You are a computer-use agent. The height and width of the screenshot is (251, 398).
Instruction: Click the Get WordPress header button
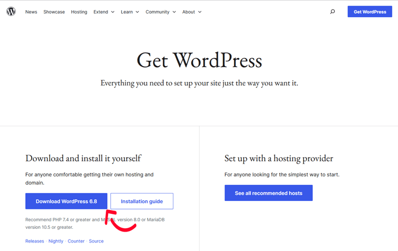pos(370,12)
